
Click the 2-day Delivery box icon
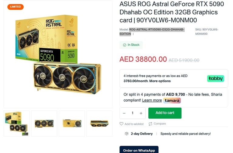127,134
